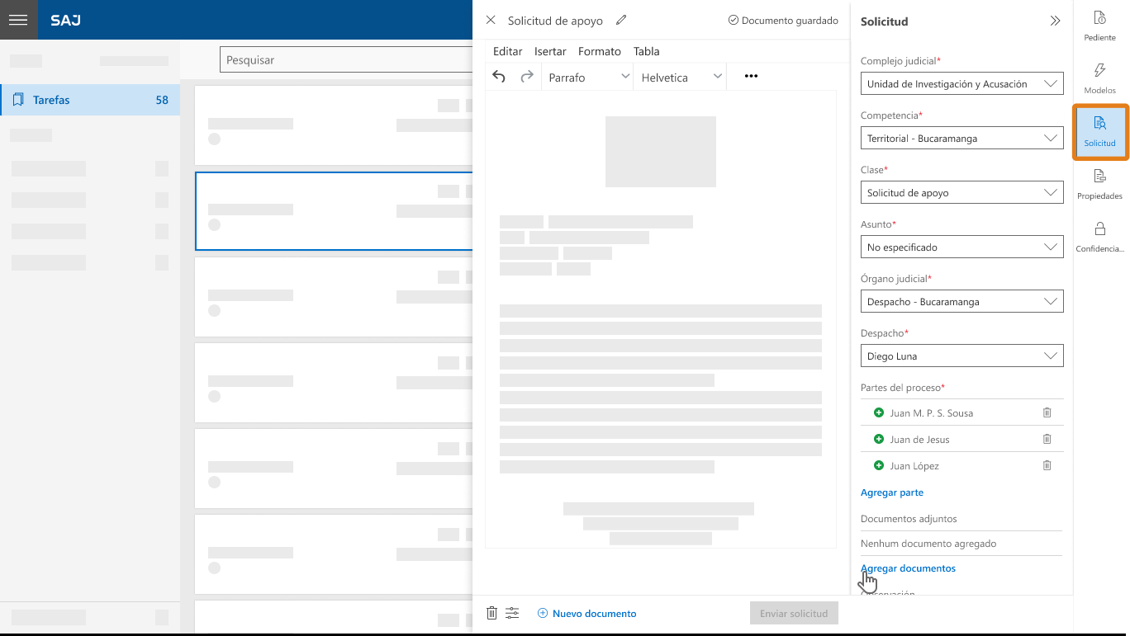Click Nuevo documento button
This screenshot has height=636, width=1130.
click(586, 613)
